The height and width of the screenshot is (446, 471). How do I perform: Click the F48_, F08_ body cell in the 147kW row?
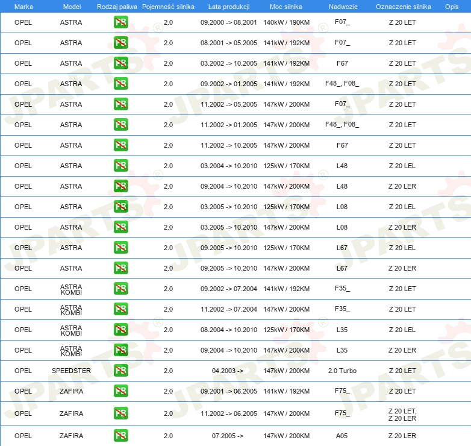coord(342,124)
